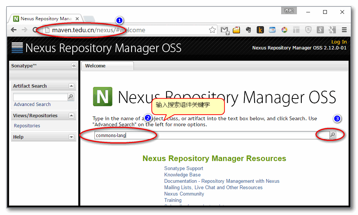Open the gray Google-style g extension
358x215 pixels.
point(332,30)
